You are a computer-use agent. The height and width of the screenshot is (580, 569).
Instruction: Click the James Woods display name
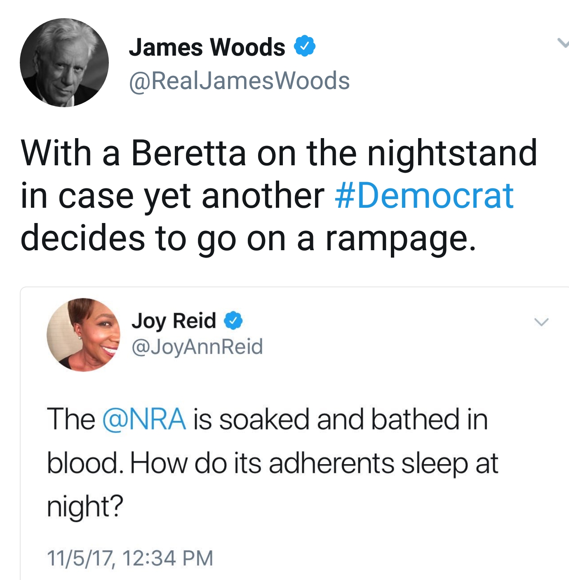207,47
